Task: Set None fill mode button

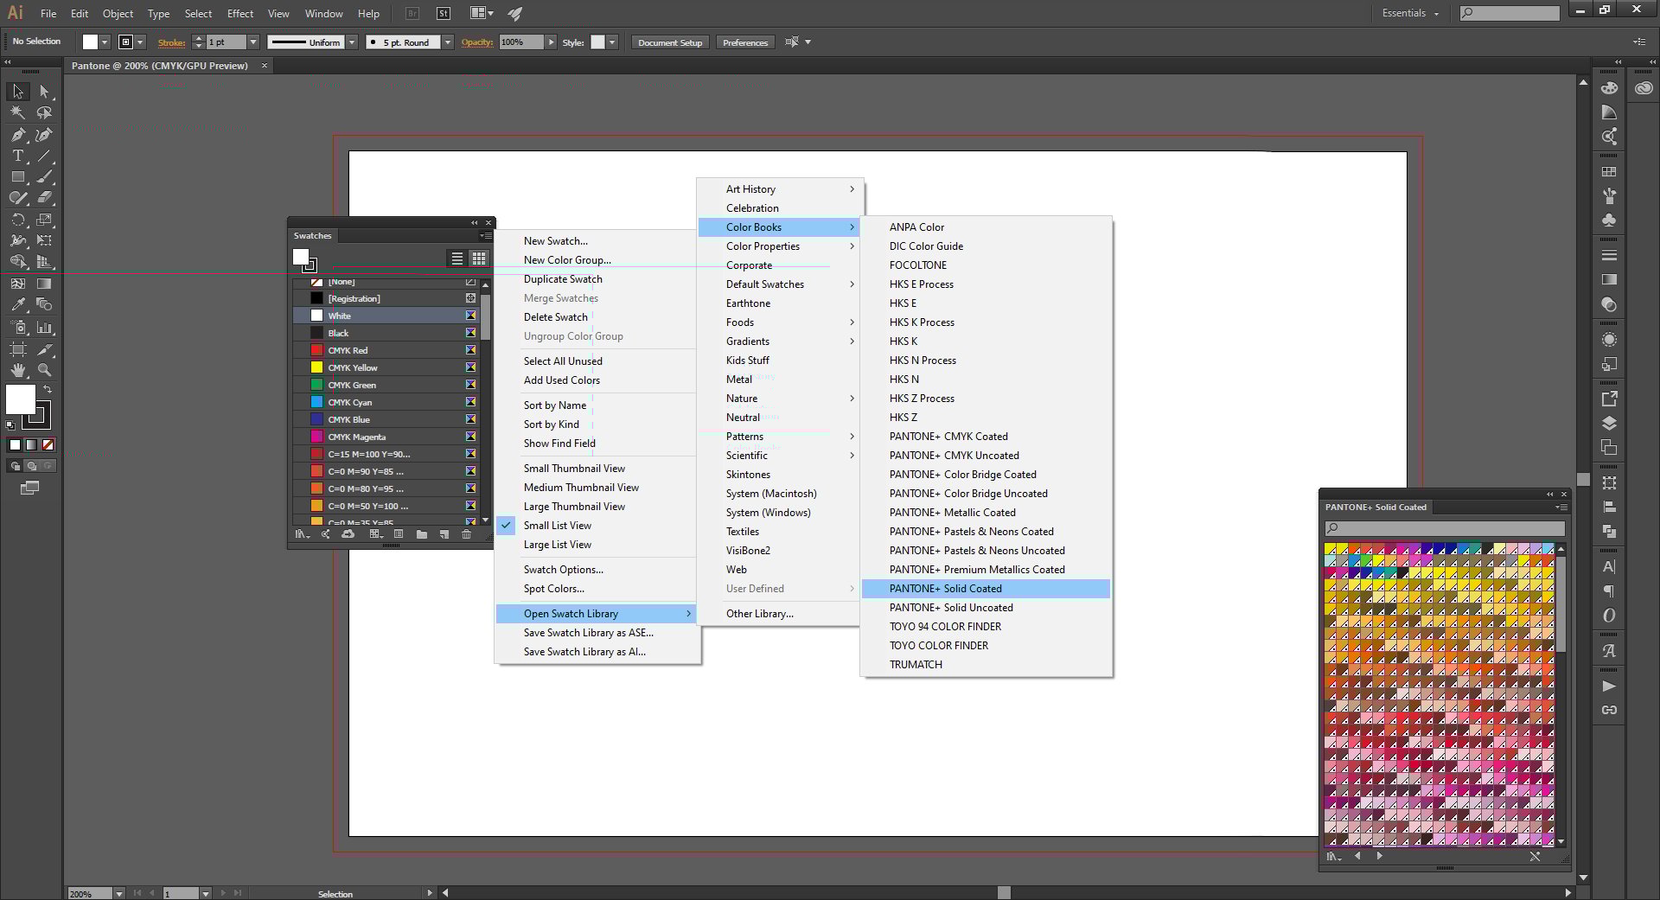Action: click(x=48, y=444)
